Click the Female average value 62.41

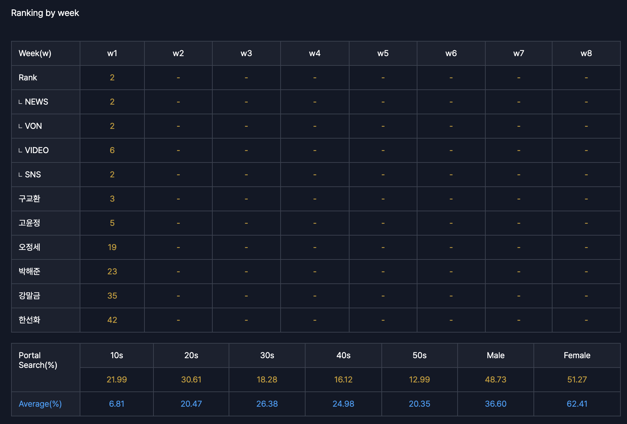pyautogui.click(x=577, y=404)
